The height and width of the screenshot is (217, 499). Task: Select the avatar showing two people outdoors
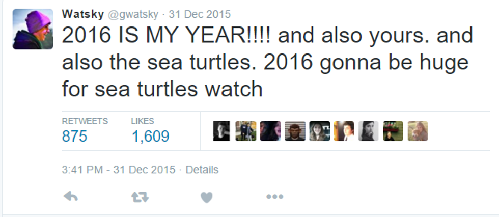tap(246, 131)
